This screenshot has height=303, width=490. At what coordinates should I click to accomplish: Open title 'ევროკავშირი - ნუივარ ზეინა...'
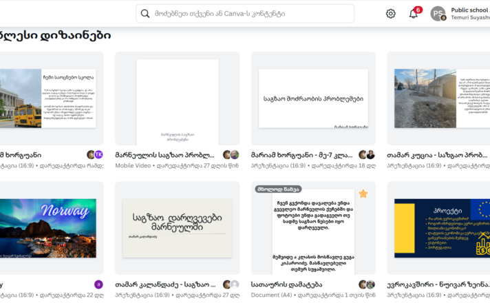tap(438, 285)
